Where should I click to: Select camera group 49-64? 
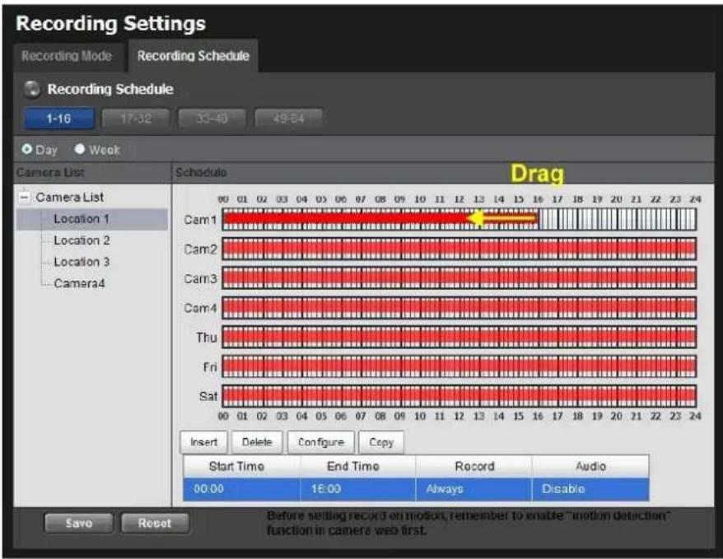tap(288, 119)
